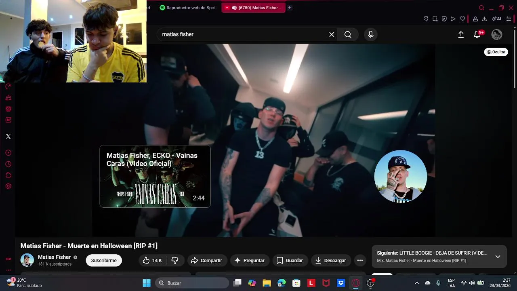This screenshot has height=291, width=517.
Task: Open the more actions three-dots button
Action: (360, 261)
